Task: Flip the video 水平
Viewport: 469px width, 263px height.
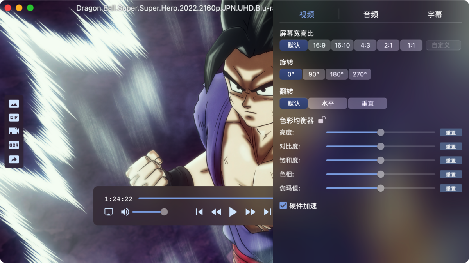Action: point(328,103)
